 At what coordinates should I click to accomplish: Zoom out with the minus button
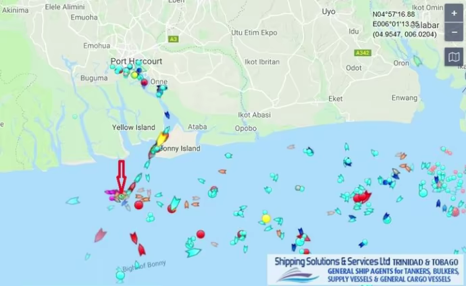tap(454, 32)
